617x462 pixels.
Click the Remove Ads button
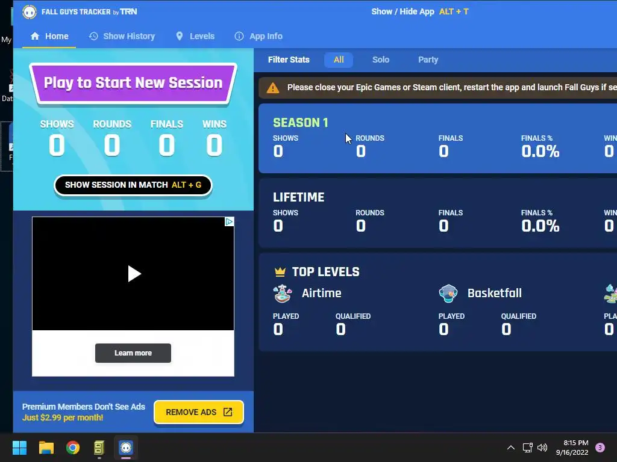tap(199, 412)
